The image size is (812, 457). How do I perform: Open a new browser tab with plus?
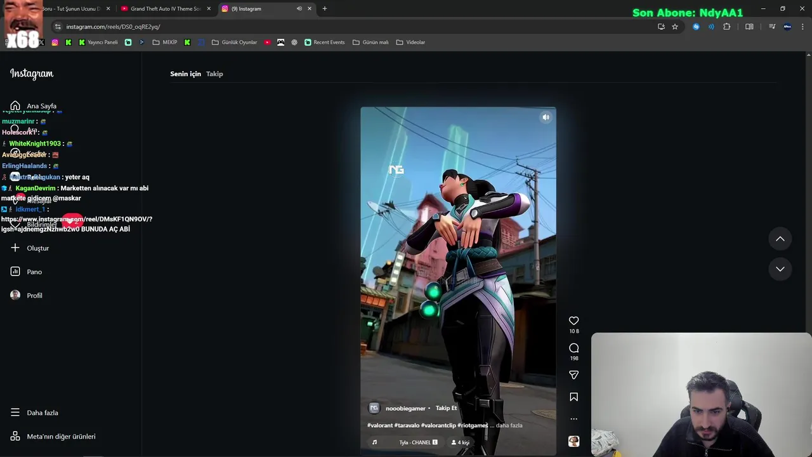click(325, 9)
